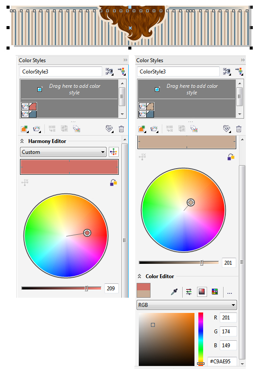The width and height of the screenshot is (261, 369).
Task: Collapse the Color Styles docker showing red harmony
Action: click(x=126, y=60)
